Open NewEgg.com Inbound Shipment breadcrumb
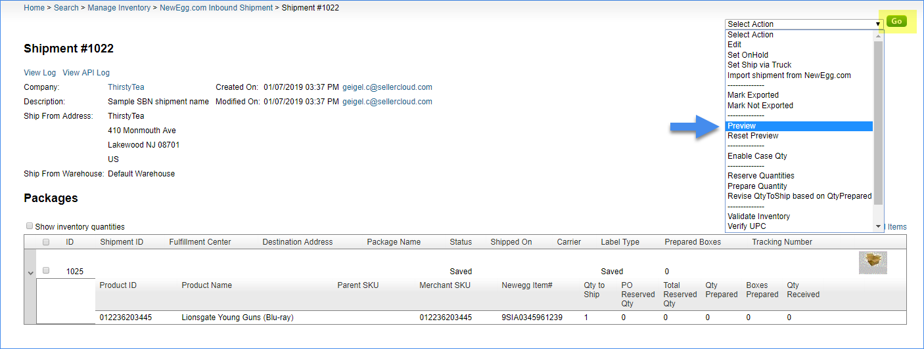Viewport: 924px width, 349px height. (x=216, y=8)
